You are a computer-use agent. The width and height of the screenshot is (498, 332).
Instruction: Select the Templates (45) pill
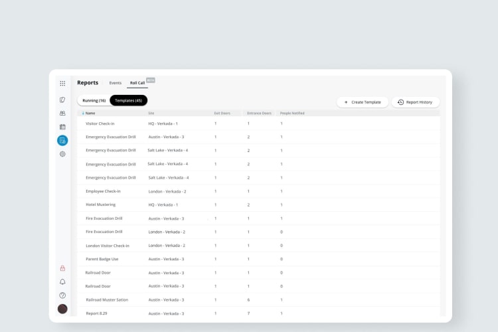pyautogui.click(x=129, y=100)
